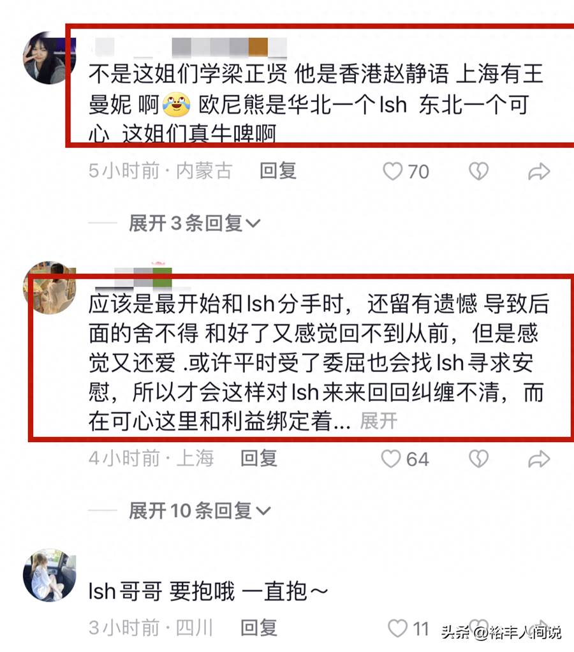Open the blurred username of second commenter
This screenshot has height=652, width=574.
[x=133, y=276]
